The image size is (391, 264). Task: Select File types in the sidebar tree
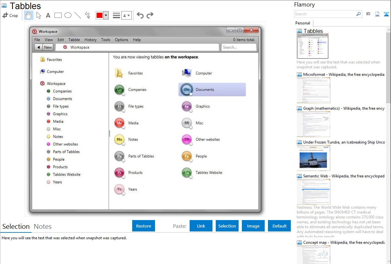click(57, 106)
